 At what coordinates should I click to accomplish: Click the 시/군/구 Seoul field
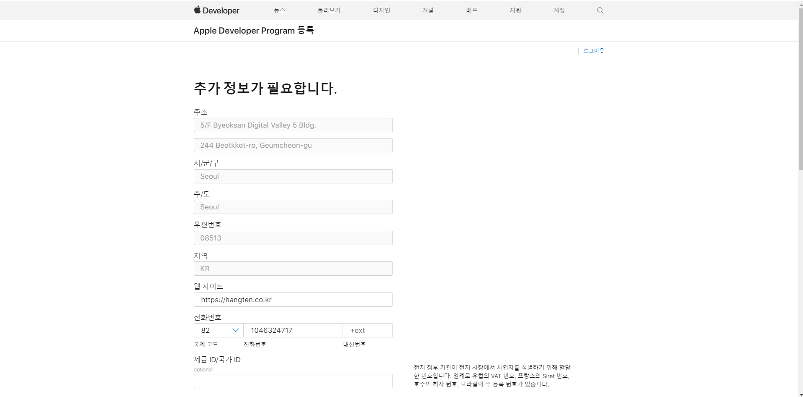click(x=293, y=176)
